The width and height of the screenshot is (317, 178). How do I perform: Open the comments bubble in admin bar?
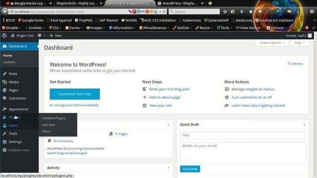pos(40,36)
